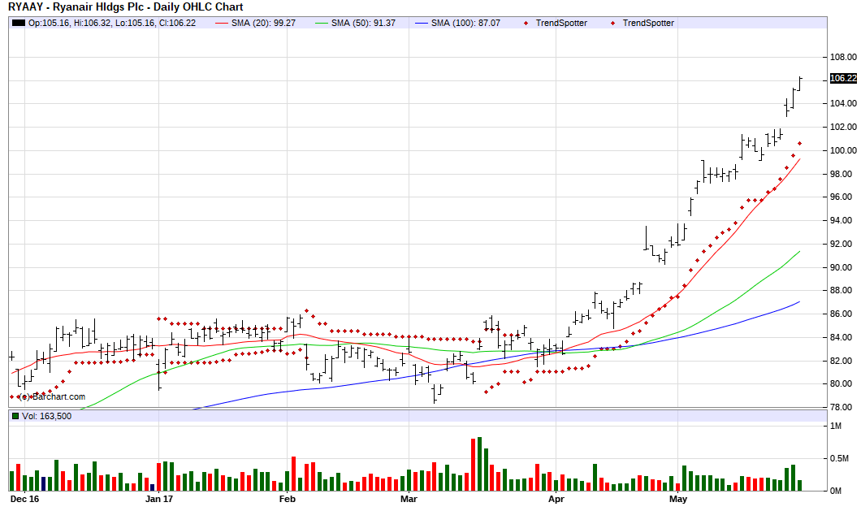Click the red SMA (20) legend line
861x524 pixels.
point(221,23)
